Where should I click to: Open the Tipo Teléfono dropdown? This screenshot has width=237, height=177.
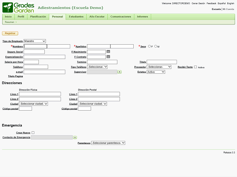(97, 67)
